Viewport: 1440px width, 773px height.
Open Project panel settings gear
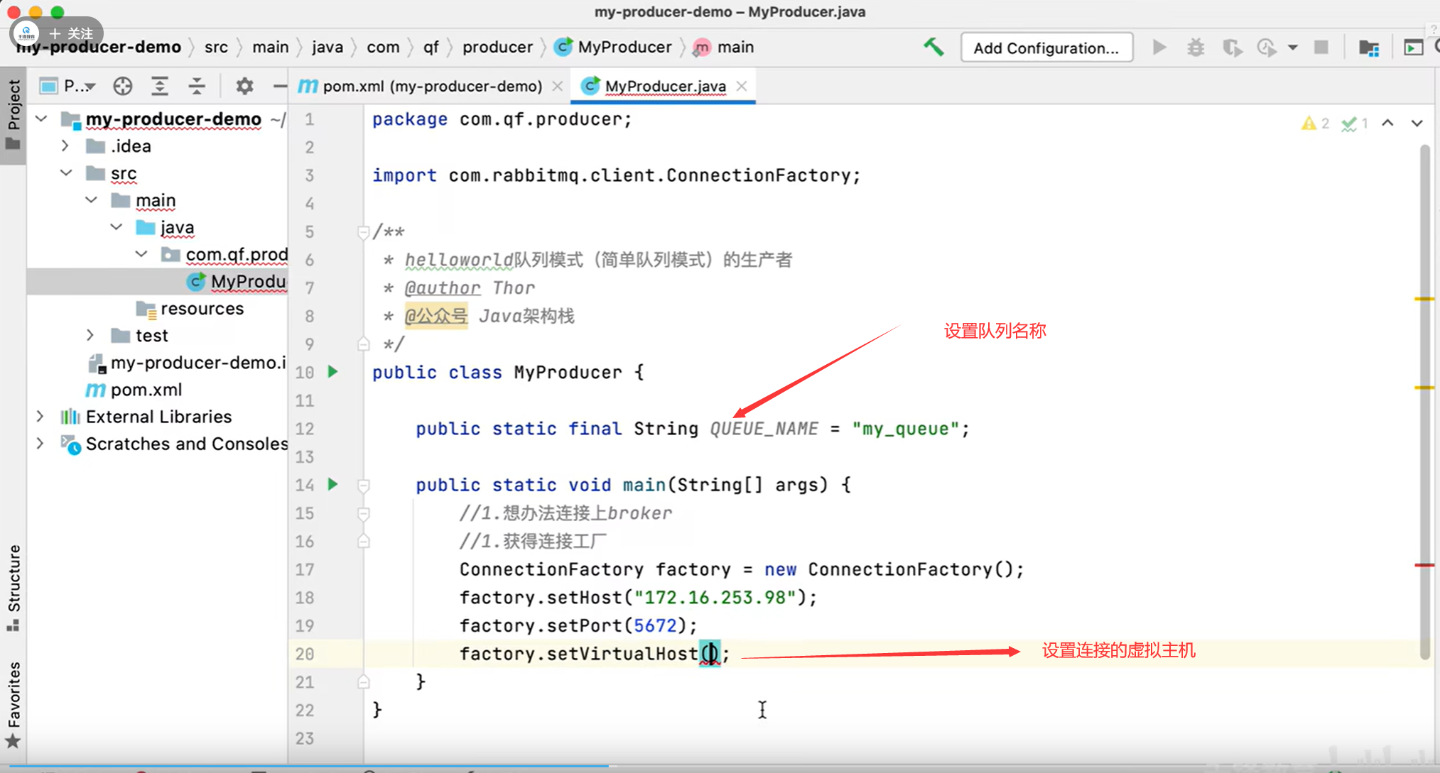click(244, 86)
